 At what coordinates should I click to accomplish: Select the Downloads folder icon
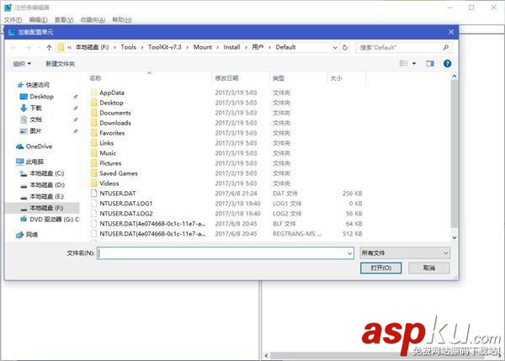tap(93, 123)
